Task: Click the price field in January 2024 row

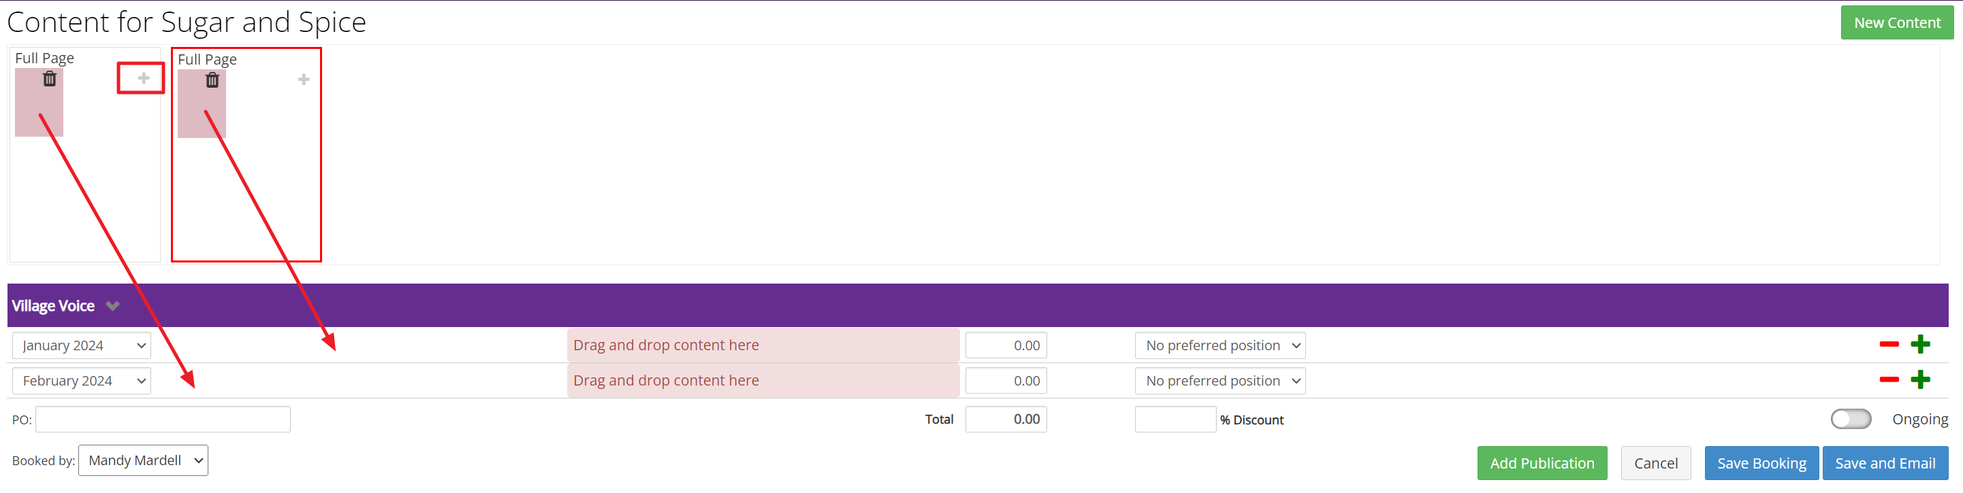Action: click(1005, 345)
